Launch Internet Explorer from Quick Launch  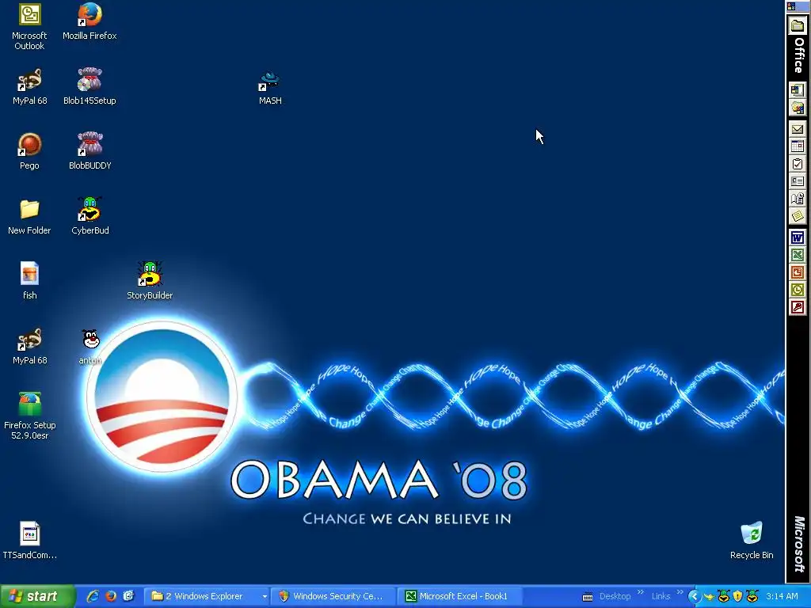click(93, 596)
